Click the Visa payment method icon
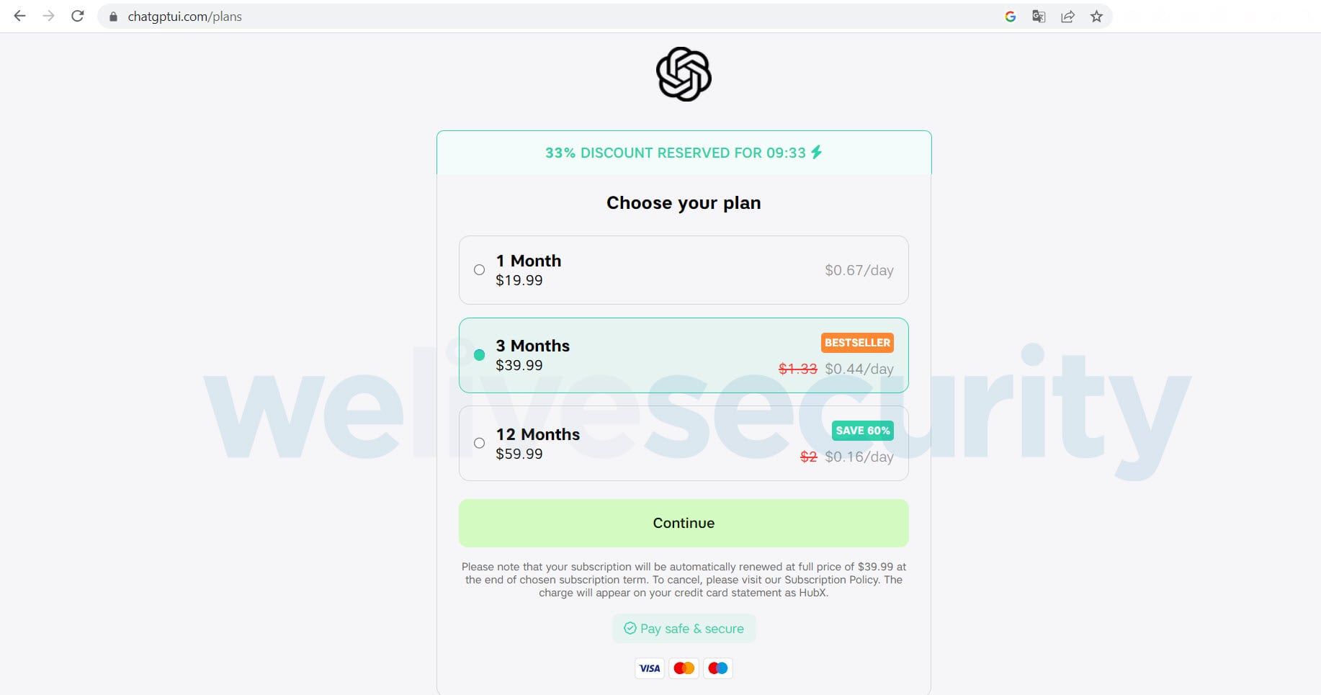 649,668
